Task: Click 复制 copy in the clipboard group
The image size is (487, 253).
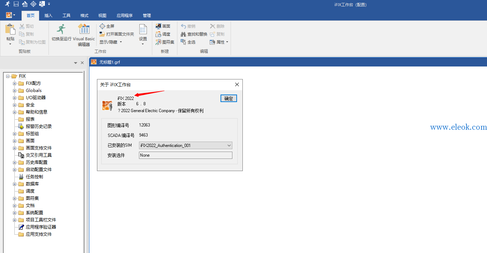Action: 27,34
